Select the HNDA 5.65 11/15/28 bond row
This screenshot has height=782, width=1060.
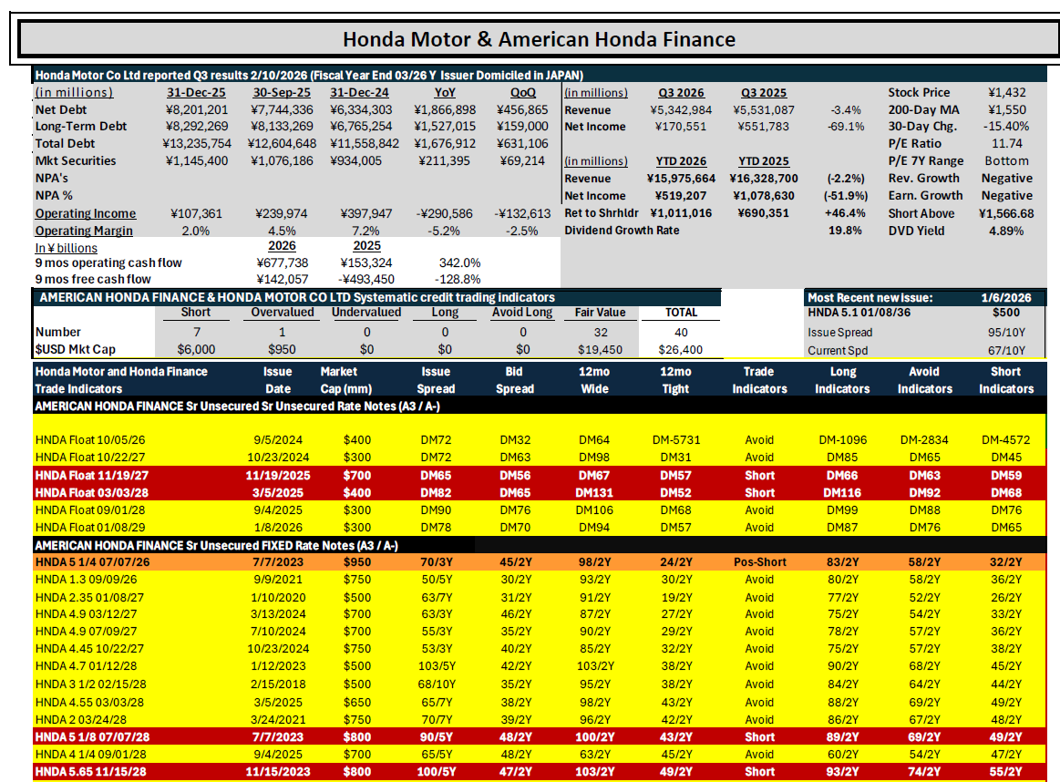(x=539, y=771)
